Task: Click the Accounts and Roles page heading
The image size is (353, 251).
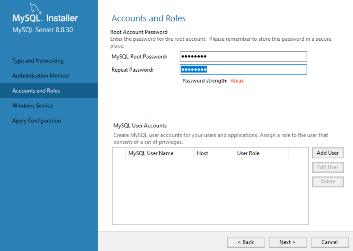Action: [148, 19]
